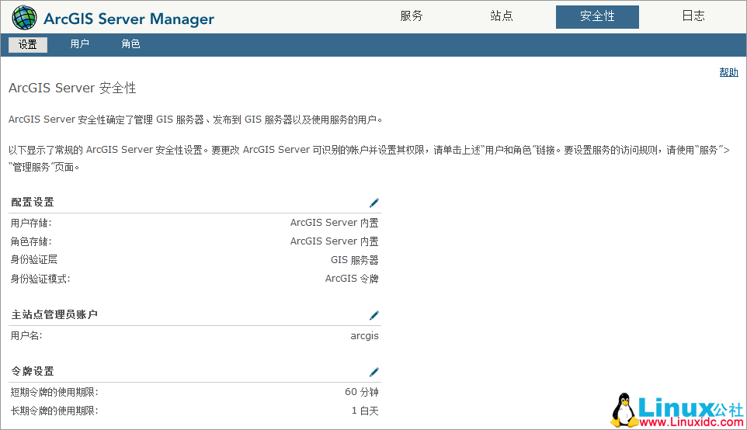747x430 pixels.
Task: Open the 站点 top navigation tab
Action: (501, 16)
